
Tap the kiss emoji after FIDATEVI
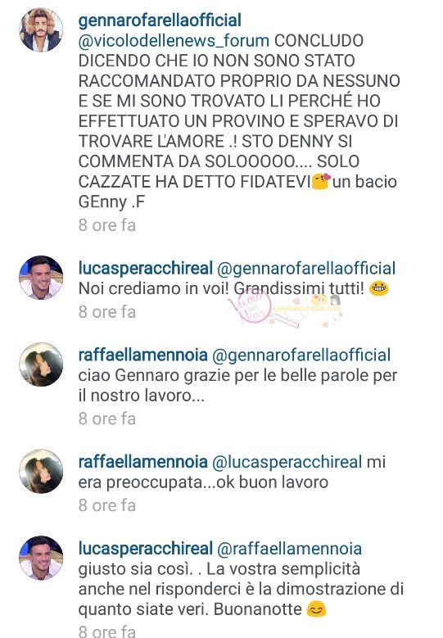(321, 182)
